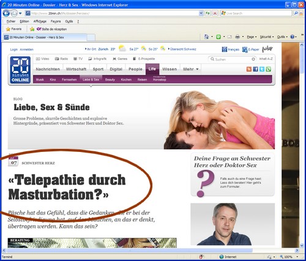
Task: Open the Fichier menu
Action: tap(11, 21)
